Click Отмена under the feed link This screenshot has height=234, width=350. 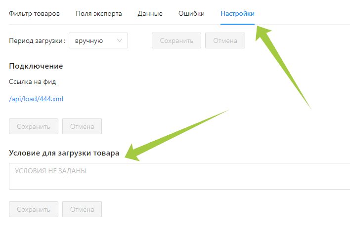click(x=82, y=126)
